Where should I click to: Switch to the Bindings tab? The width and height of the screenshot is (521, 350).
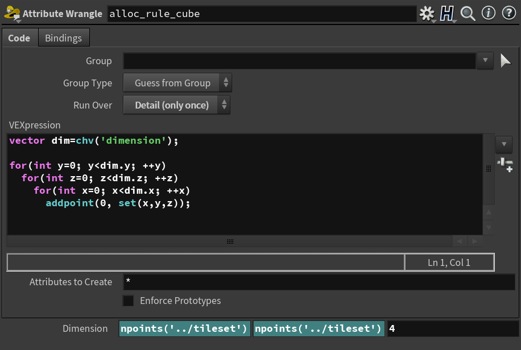point(63,38)
